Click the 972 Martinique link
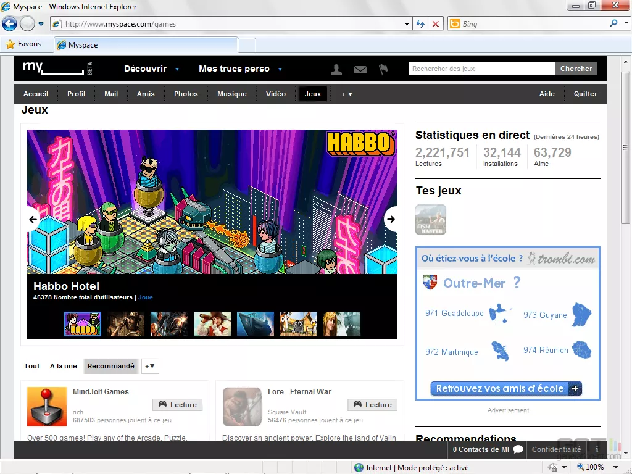This screenshot has height=474, width=632. [451, 352]
